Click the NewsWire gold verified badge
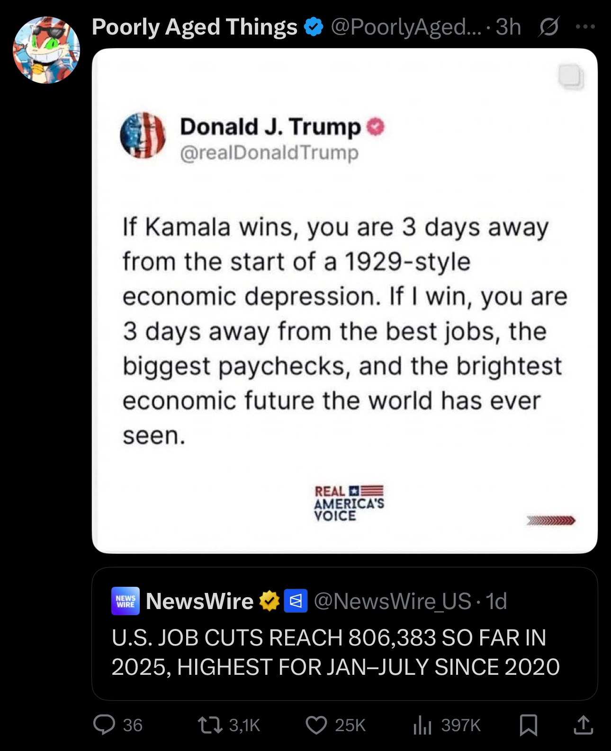611x751 pixels. (269, 601)
